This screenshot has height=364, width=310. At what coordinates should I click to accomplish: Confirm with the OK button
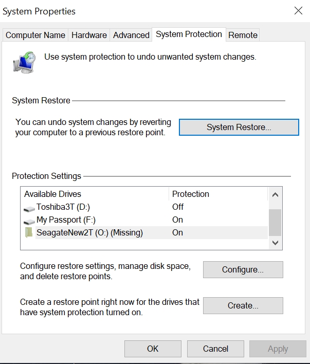point(153,349)
